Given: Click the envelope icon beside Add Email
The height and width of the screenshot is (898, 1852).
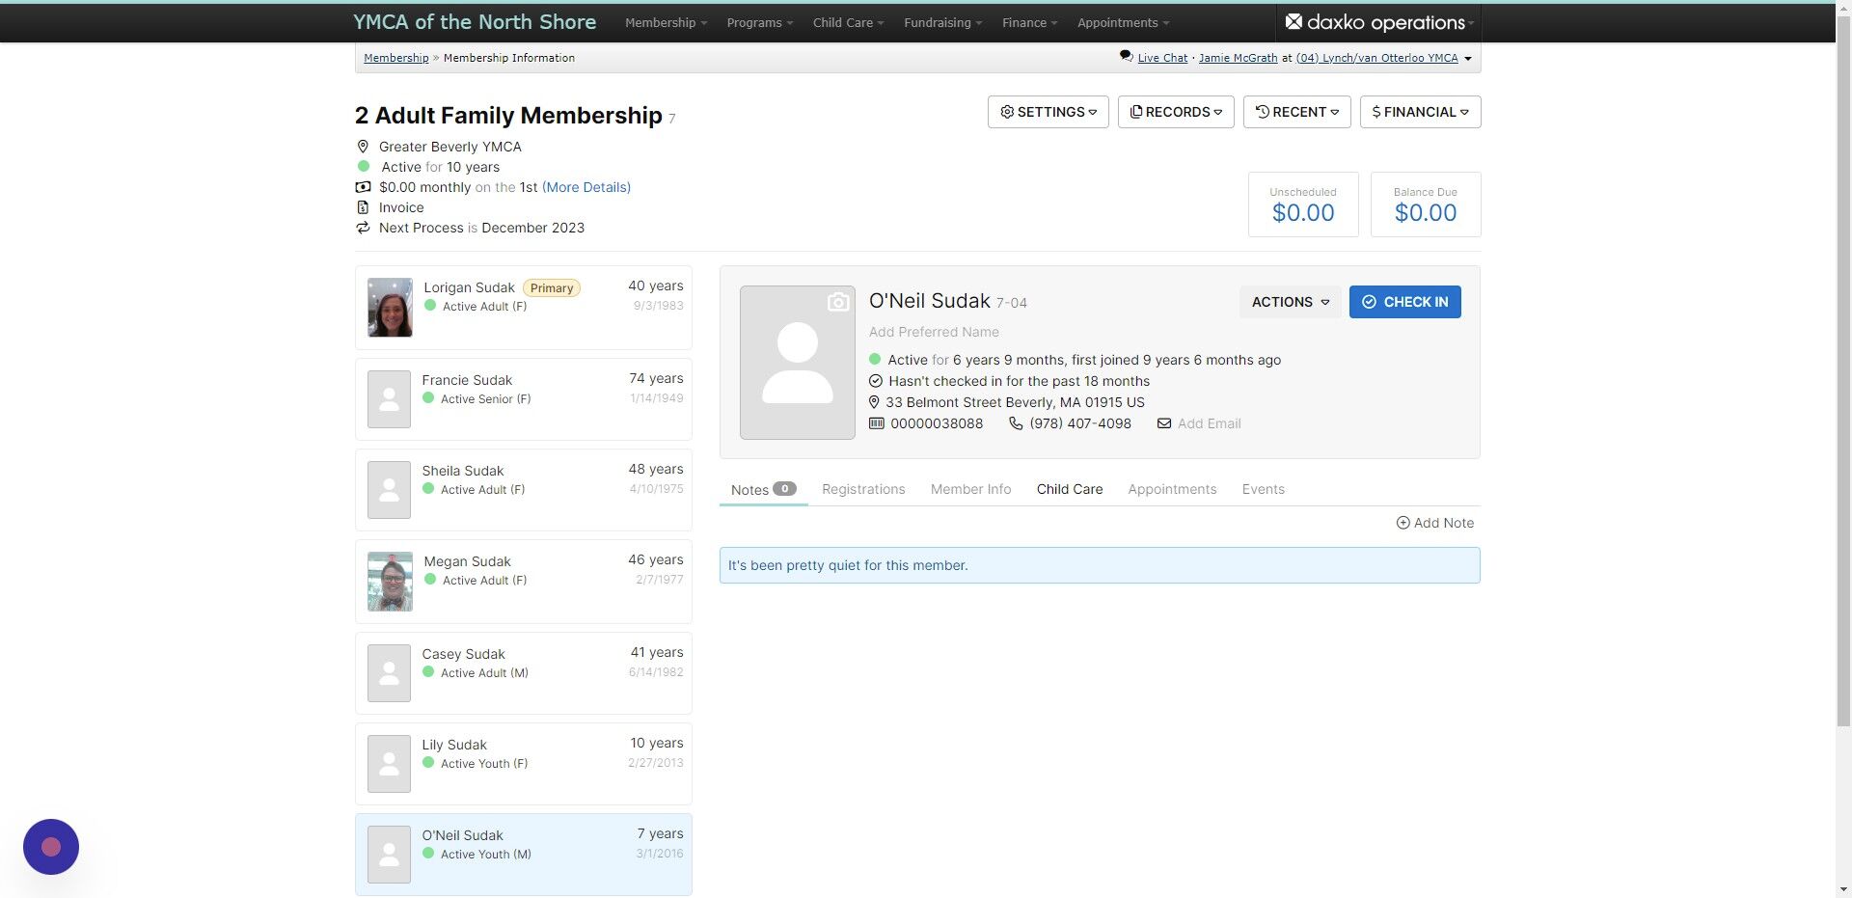Looking at the screenshot, I should 1164,423.
